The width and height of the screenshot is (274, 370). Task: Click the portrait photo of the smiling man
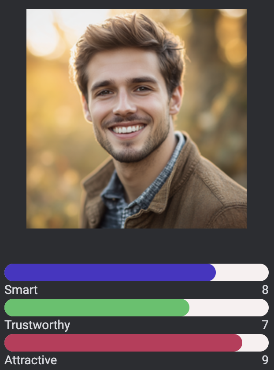pyautogui.click(x=137, y=119)
